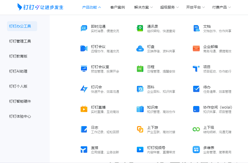Open the 钉闪会 lightning bolt icon
The width and height of the screenshot is (248, 163).
click(x=84, y=89)
